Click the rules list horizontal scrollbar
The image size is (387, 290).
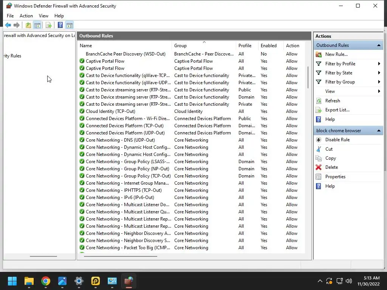pyautogui.click(x=121, y=256)
